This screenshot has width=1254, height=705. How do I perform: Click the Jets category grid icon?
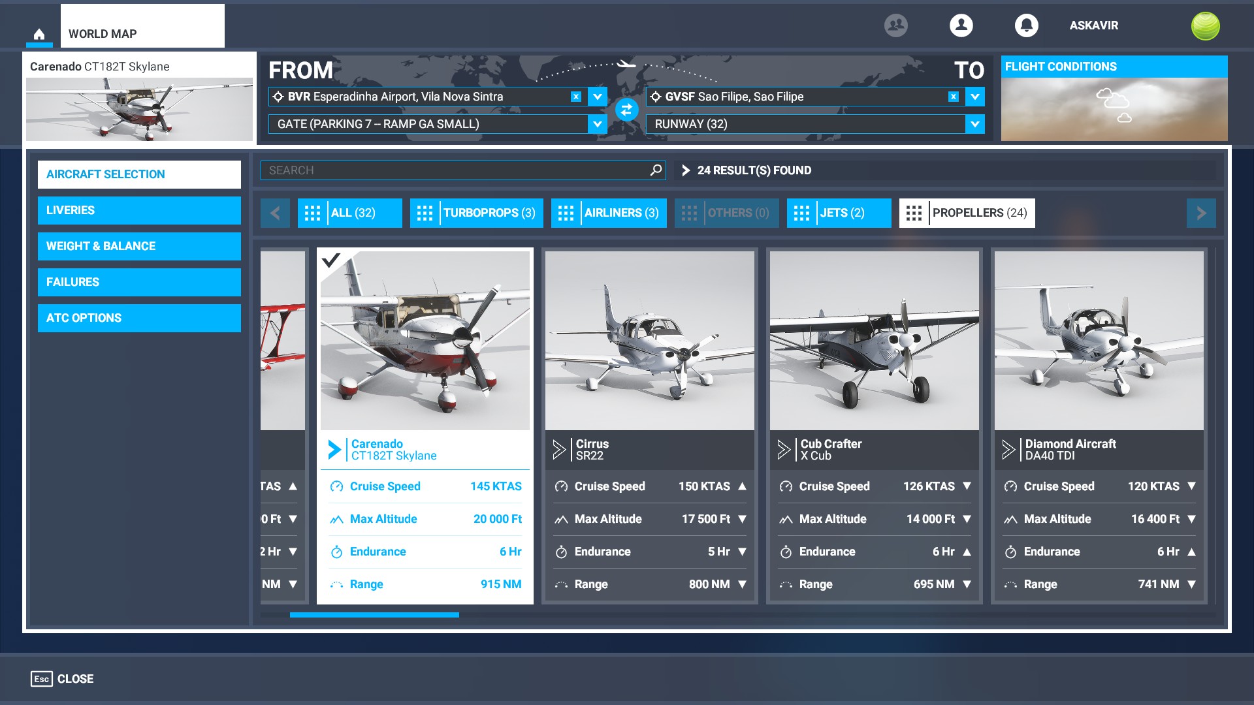[802, 213]
